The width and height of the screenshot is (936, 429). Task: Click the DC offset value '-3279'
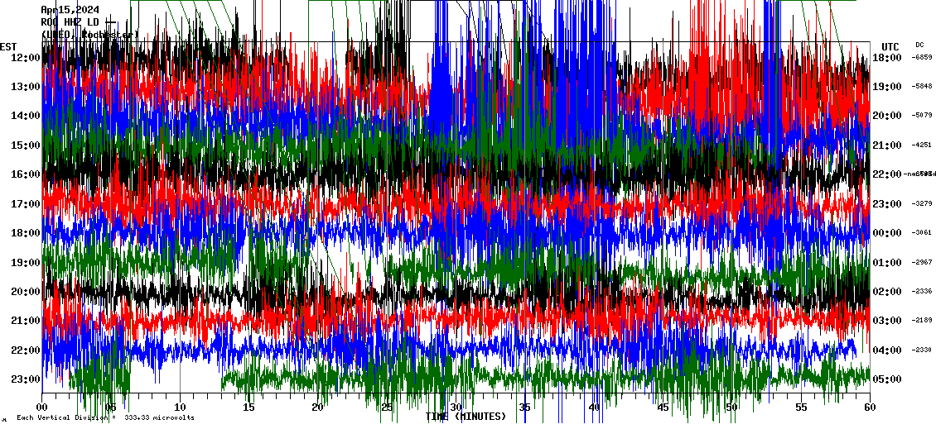pos(922,204)
